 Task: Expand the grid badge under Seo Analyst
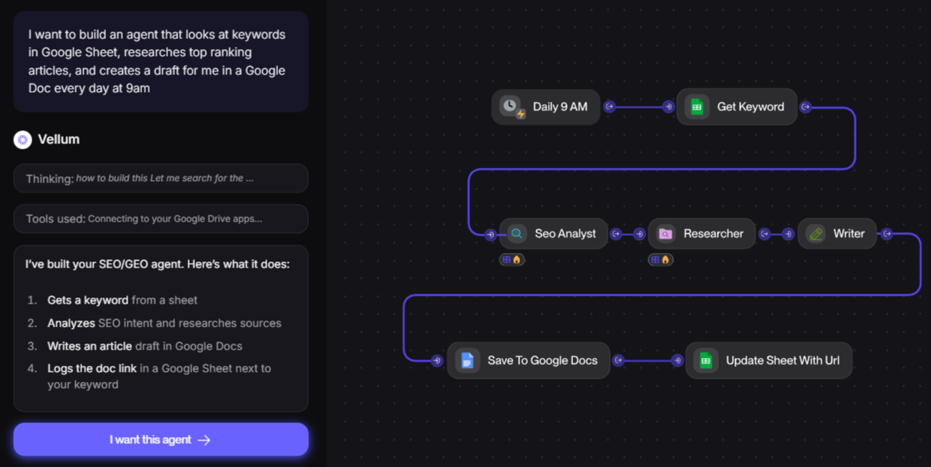pos(507,259)
